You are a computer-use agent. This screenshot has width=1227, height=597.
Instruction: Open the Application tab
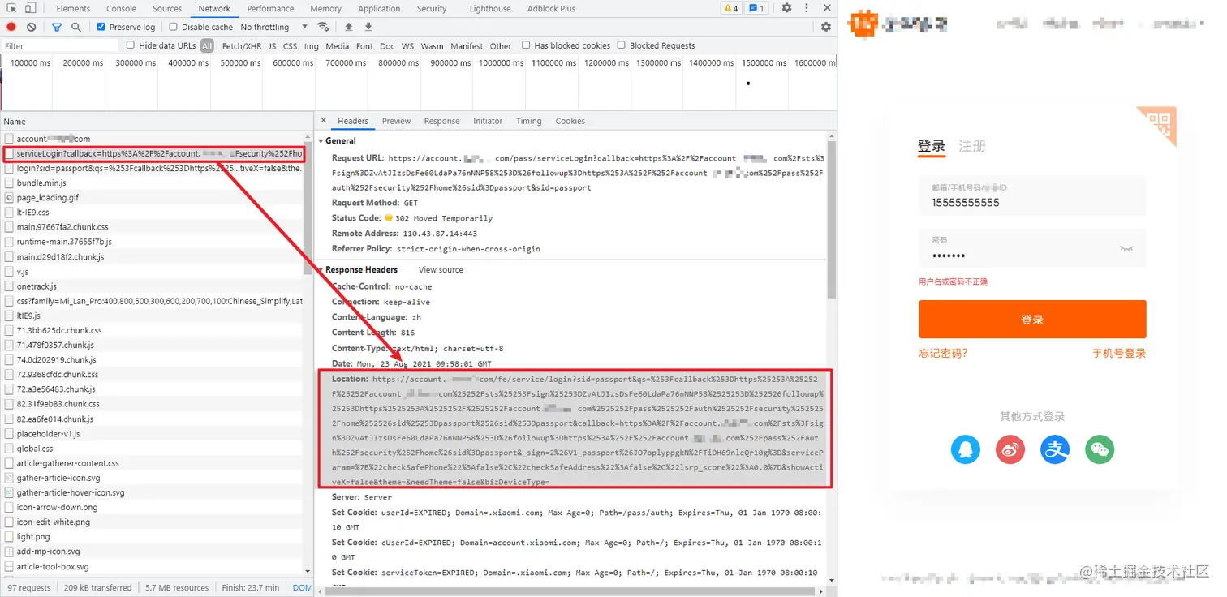point(379,8)
